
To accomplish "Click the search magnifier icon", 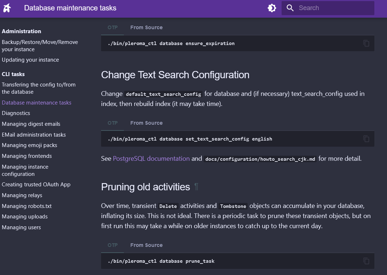I will click(290, 8).
